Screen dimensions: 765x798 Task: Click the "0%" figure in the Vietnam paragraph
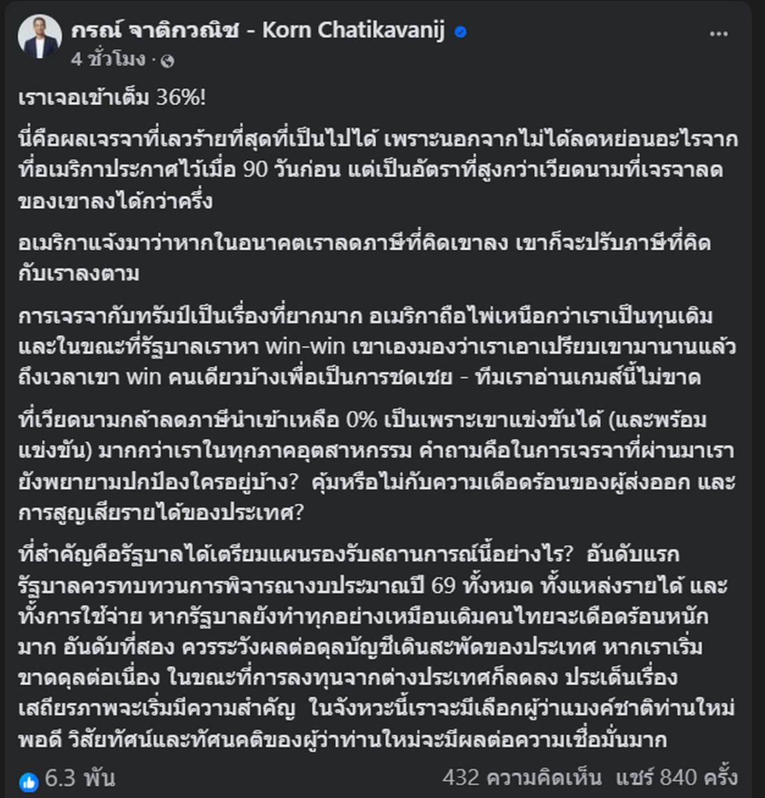362,420
